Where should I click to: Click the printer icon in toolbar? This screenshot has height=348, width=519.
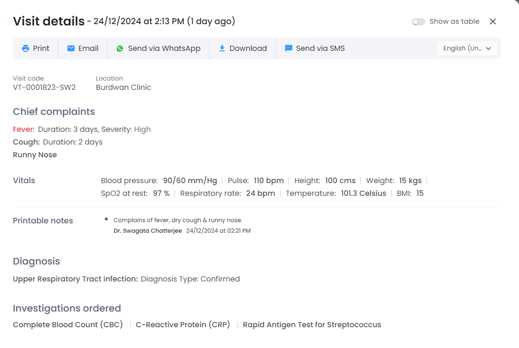click(x=26, y=48)
